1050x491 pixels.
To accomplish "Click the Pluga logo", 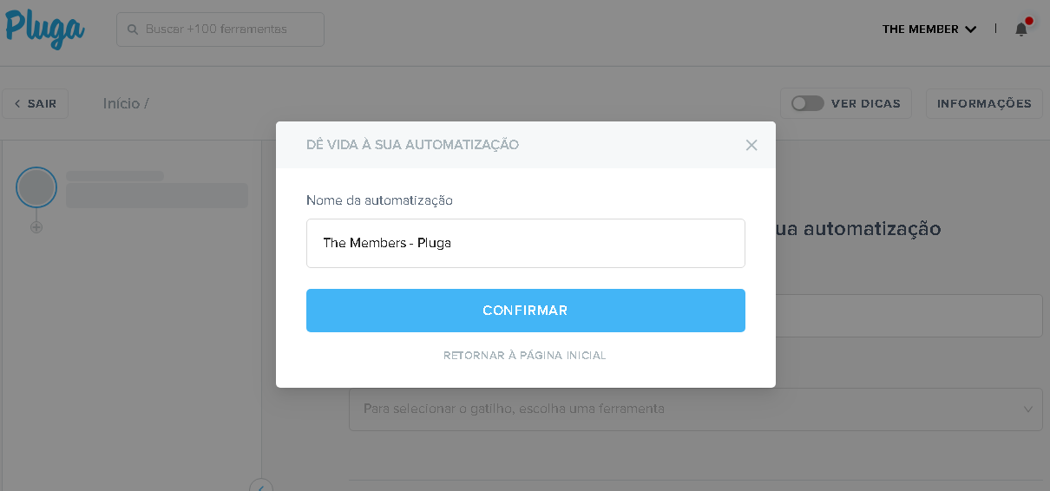I will (44, 28).
